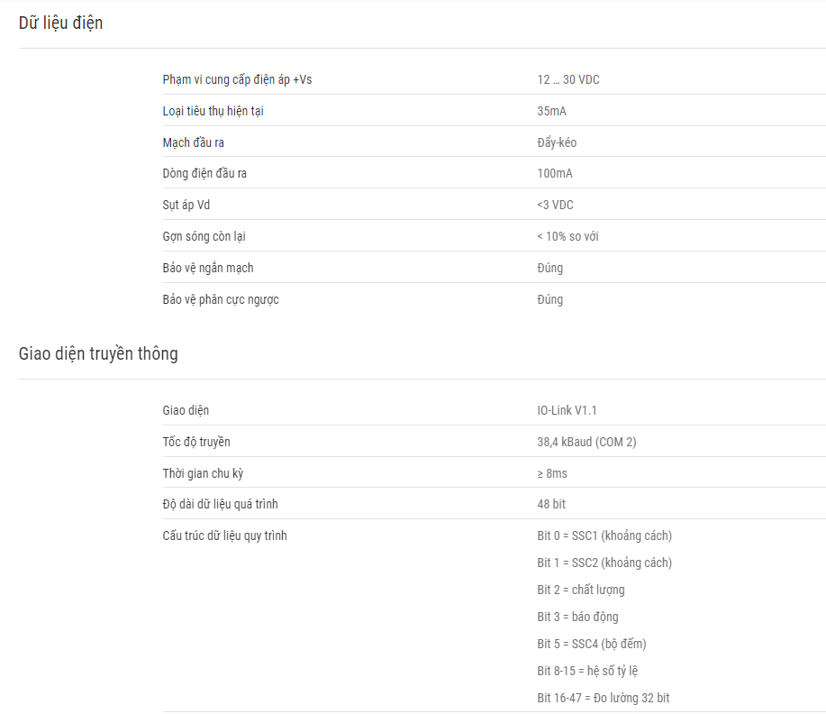Screen dimensions: 826x714
Task: Select the 'Bảo vệ phân cực ngược' label
Action: (x=221, y=299)
